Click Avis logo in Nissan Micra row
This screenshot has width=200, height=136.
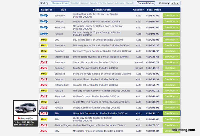coord(44,62)
